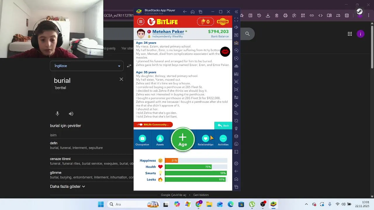Click browser print toolbar icon

(285, 15)
